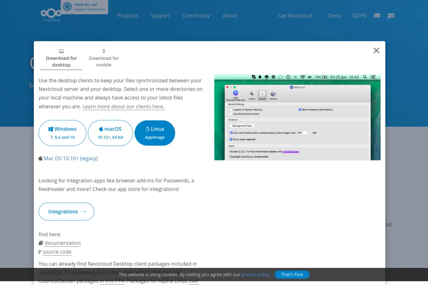Screen dimensions: 428x285
Task: Open the About menu
Action: 229,15
